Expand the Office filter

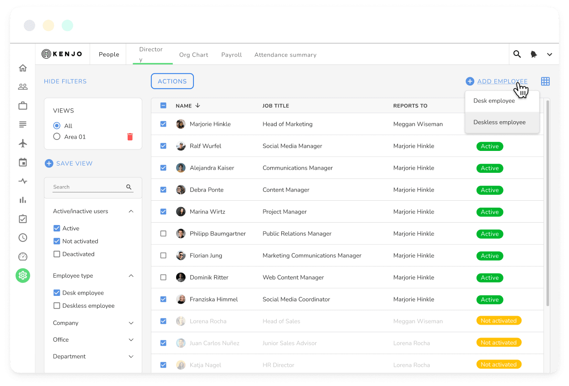tap(131, 340)
